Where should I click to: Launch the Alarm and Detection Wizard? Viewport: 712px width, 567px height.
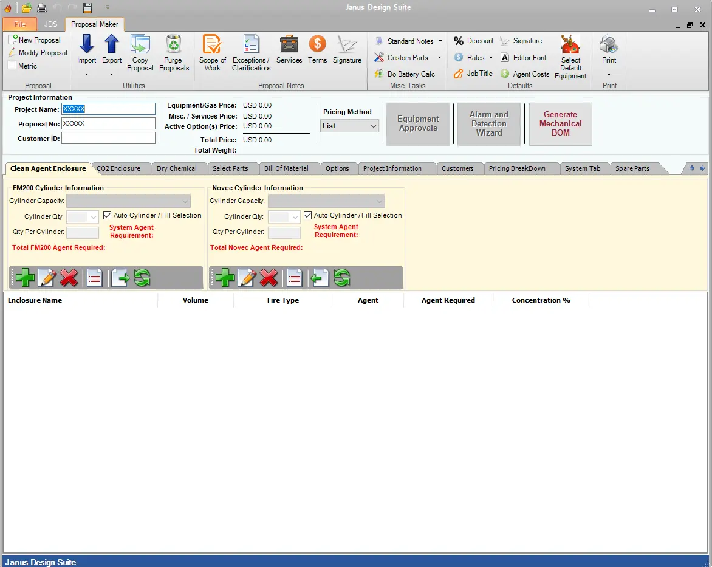point(488,123)
